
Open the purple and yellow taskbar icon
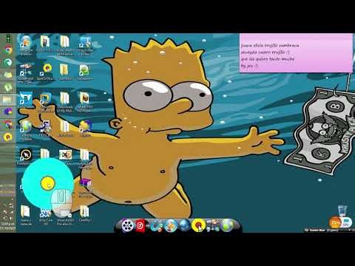click(8, 112)
